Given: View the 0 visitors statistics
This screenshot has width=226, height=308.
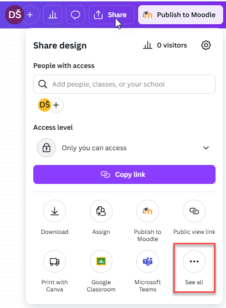Looking at the screenshot, I should (165, 45).
